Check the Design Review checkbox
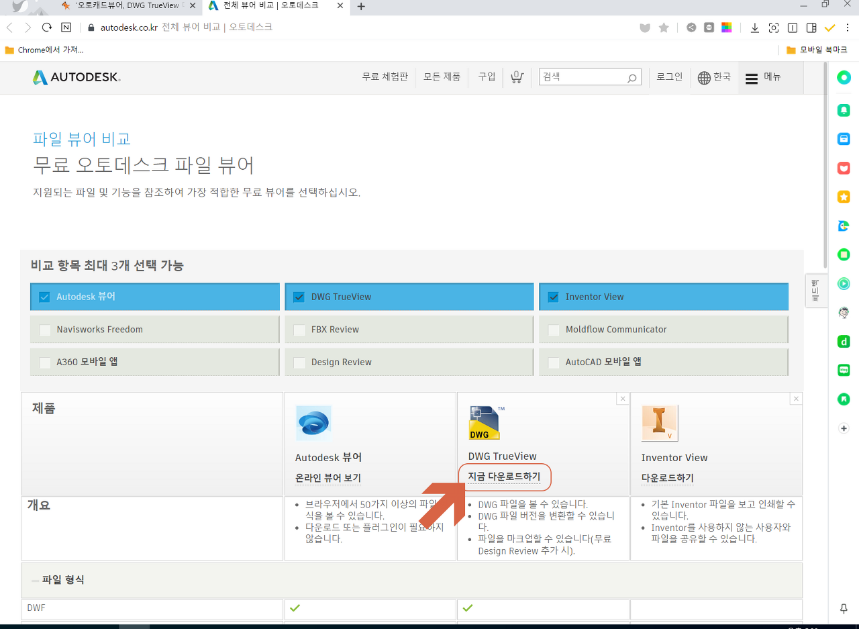 299,362
